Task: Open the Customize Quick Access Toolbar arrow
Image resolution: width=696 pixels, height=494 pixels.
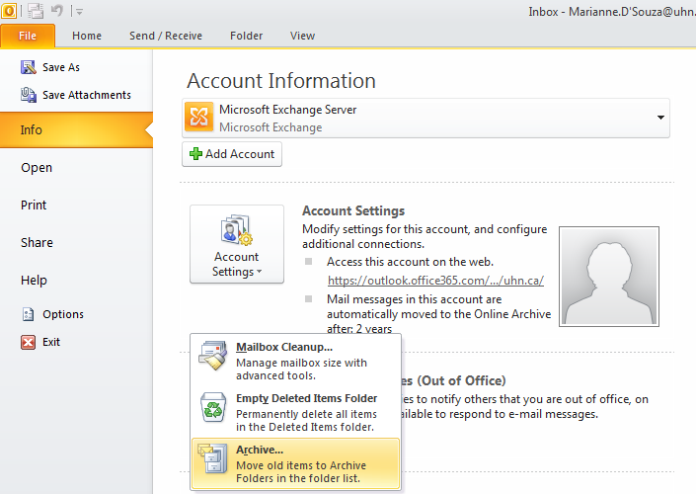Action: 79,12
